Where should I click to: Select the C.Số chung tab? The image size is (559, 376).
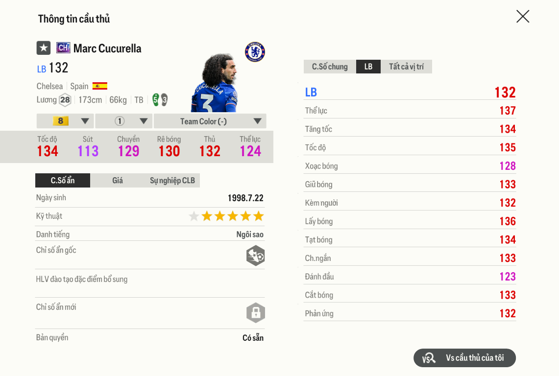329,66
